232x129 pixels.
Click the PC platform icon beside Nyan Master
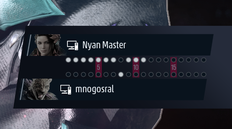tap(73, 45)
